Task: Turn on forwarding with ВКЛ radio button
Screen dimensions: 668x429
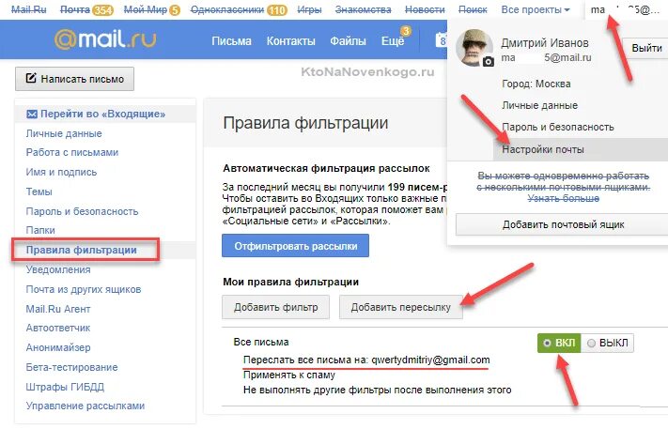Action: point(559,343)
